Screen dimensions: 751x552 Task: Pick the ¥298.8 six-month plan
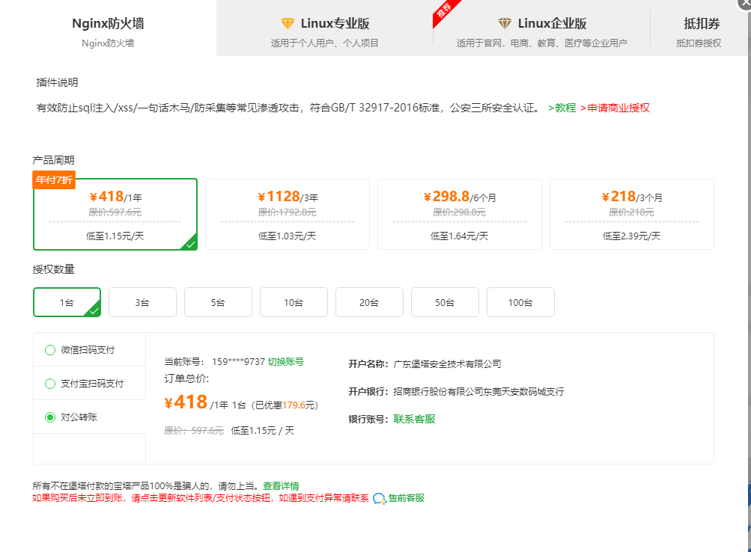coord(459,214)
